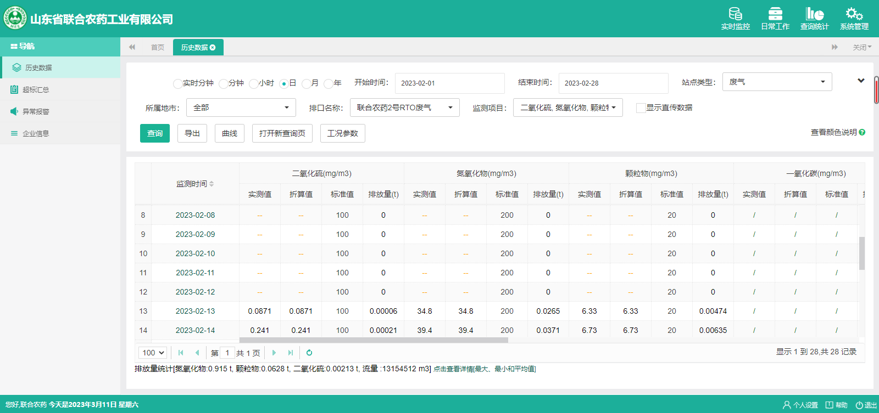Image resolution: width=879 pixels, height=413 pixels.
Task: Click the 曲线 button
Action: coord(230,133)
